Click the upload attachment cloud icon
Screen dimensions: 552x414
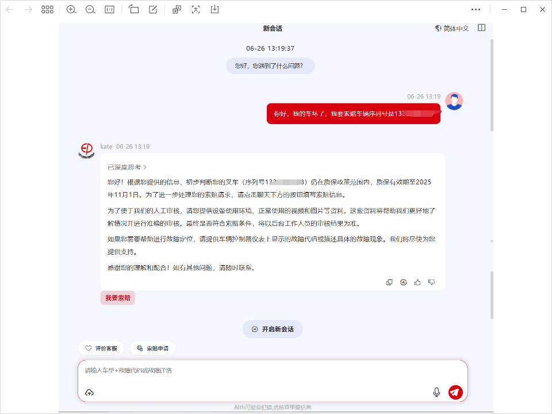click(89, 393)
